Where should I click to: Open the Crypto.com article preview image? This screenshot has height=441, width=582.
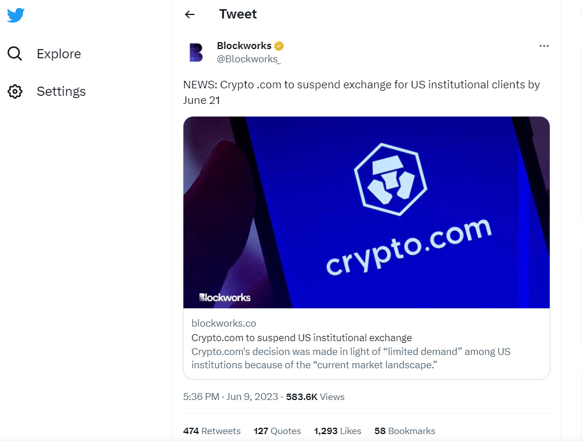366,212
